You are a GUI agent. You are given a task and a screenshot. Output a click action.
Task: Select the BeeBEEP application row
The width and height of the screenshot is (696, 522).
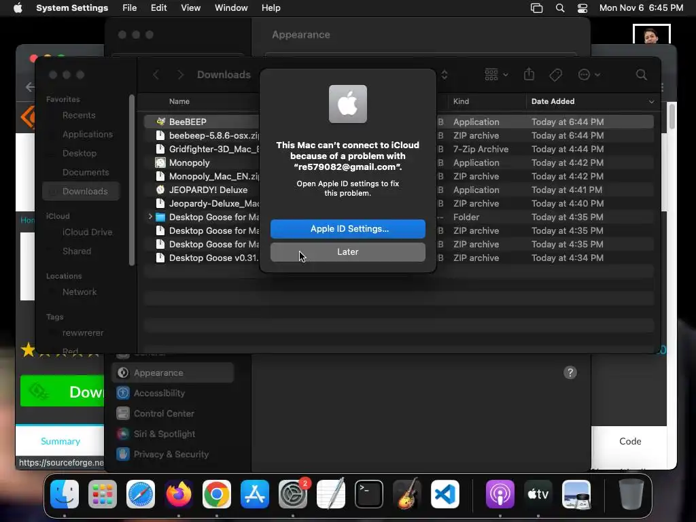click(x=398, y=122)
